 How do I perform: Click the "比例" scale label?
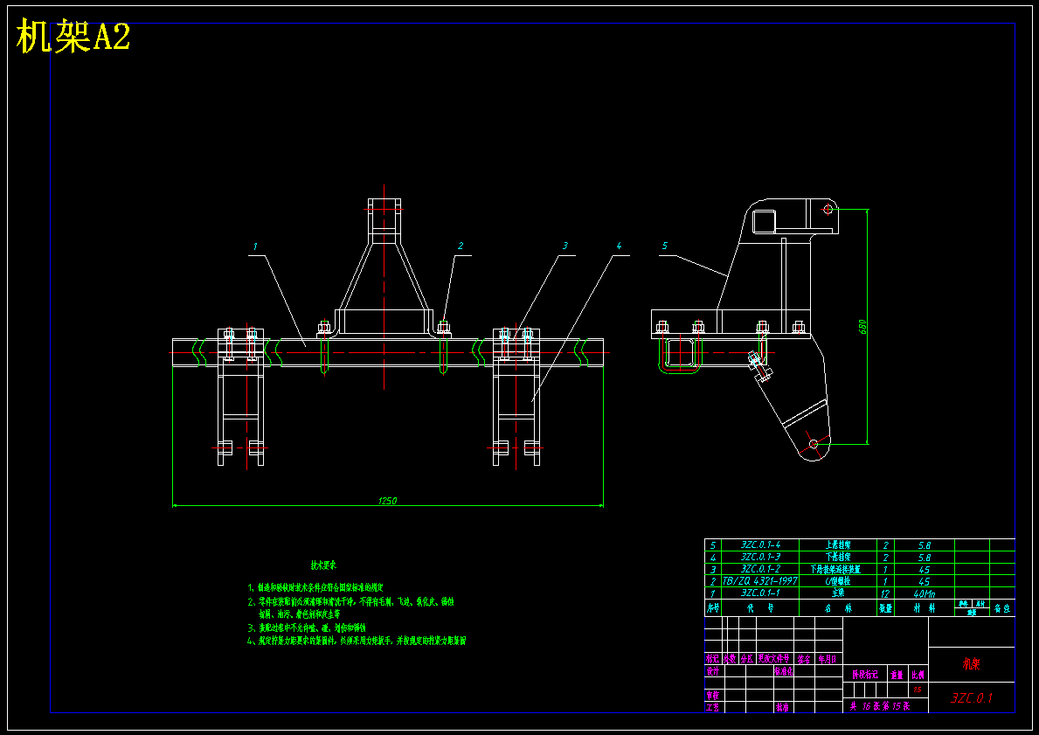[x=918, y=675]
